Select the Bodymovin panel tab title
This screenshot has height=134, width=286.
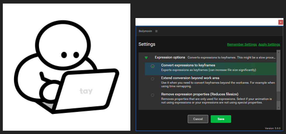(x=145, y=31)
